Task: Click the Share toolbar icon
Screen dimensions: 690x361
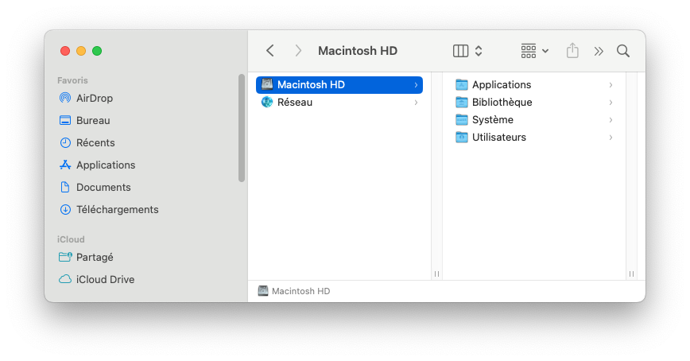Action: 572,51
